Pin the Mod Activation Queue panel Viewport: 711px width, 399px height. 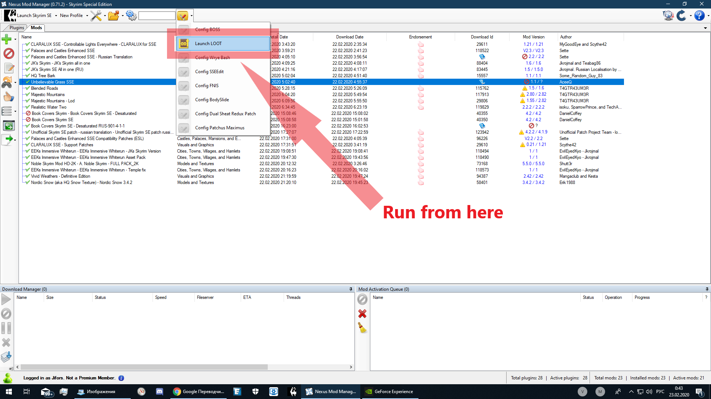[707, 289]
